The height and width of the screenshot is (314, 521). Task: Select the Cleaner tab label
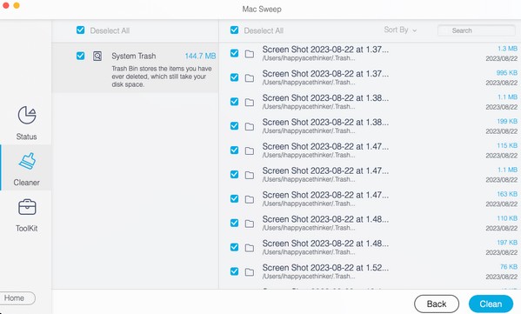pyautogui.click(x=27, y=183)
